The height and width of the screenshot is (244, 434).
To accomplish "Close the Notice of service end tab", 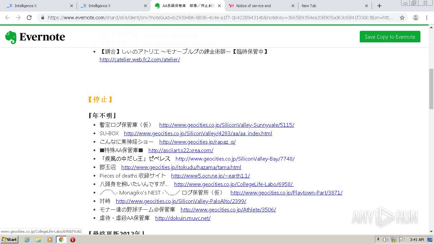I will tap(293, 6).
